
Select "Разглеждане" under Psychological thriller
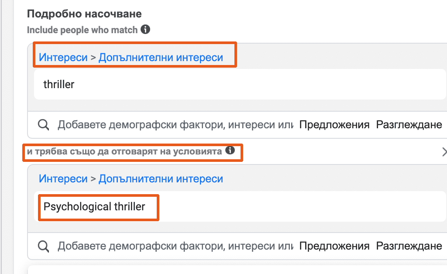coord(409,247)
